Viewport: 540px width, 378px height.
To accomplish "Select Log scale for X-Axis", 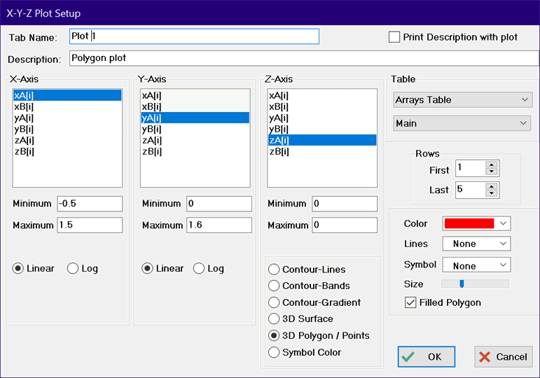I will click(73, 269).
